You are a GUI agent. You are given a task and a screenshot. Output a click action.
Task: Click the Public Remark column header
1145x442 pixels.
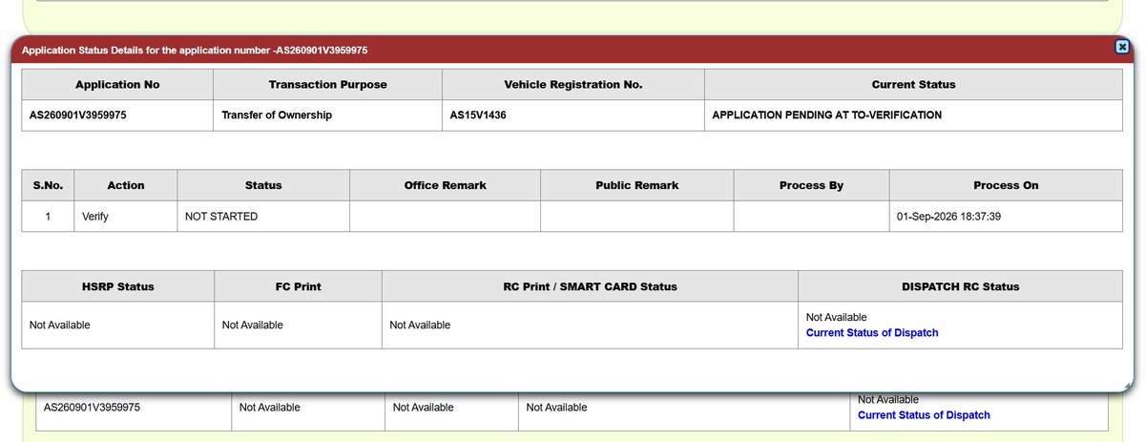[636, 185]
